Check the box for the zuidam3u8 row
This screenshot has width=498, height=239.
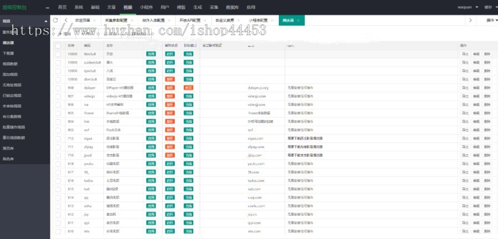58,62
